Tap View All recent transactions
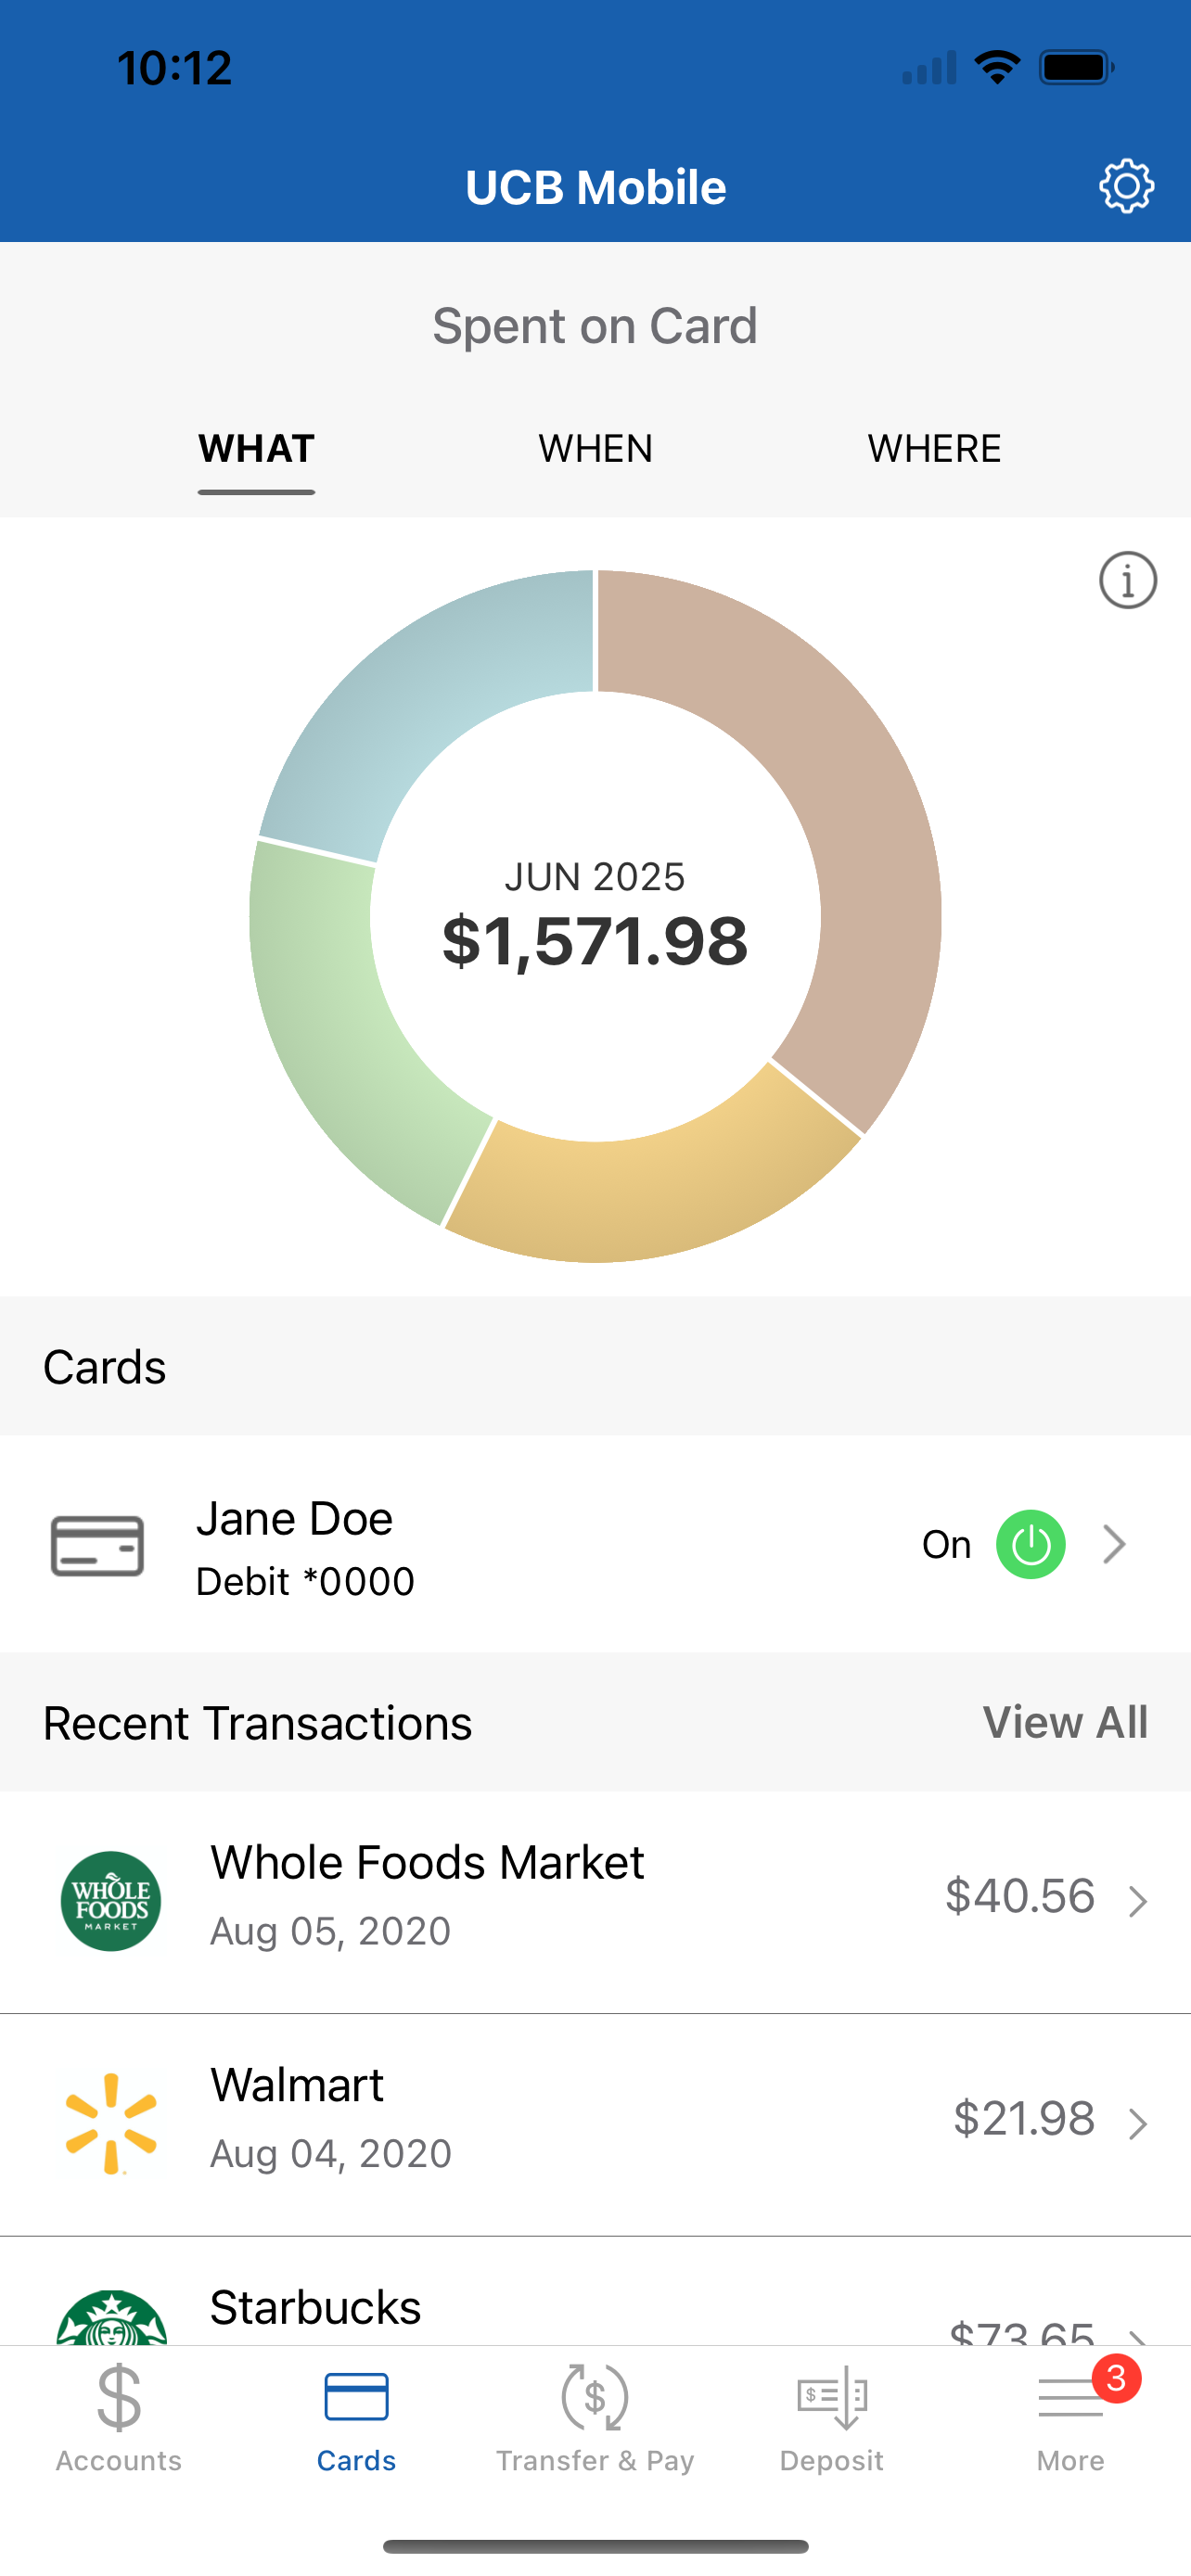The width and height of the screenshot is (1191, 2576). (x=1065, y=1722)
